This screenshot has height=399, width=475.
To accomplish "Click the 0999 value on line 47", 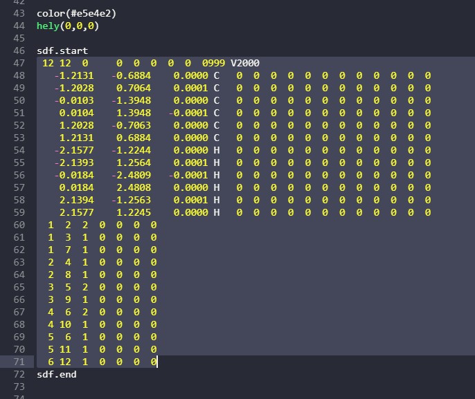I will [213, 63].
